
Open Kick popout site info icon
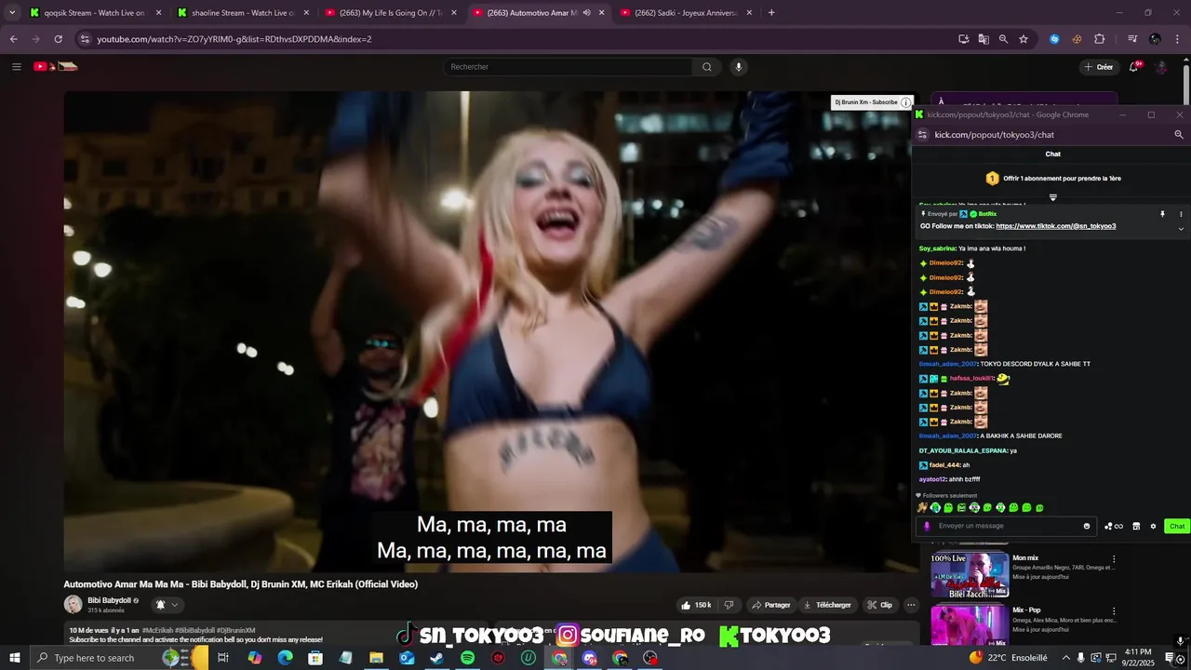(922, 135)
